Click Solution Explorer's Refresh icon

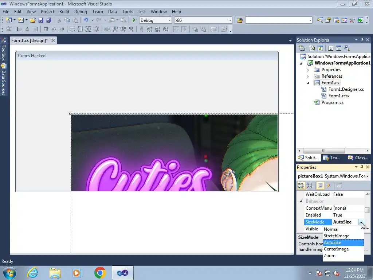[x=320, y=48]
